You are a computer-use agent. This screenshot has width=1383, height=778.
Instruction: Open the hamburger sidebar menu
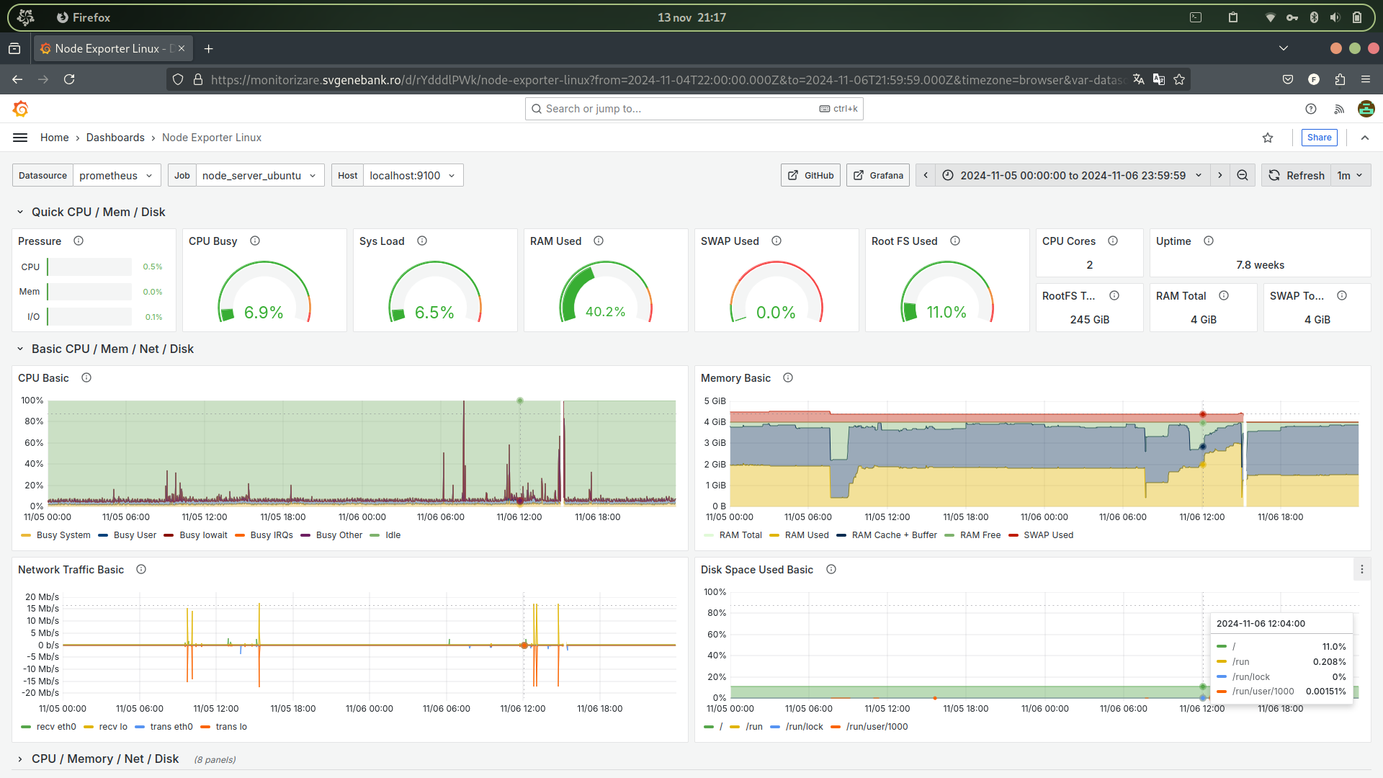click(x=20, y=138)
